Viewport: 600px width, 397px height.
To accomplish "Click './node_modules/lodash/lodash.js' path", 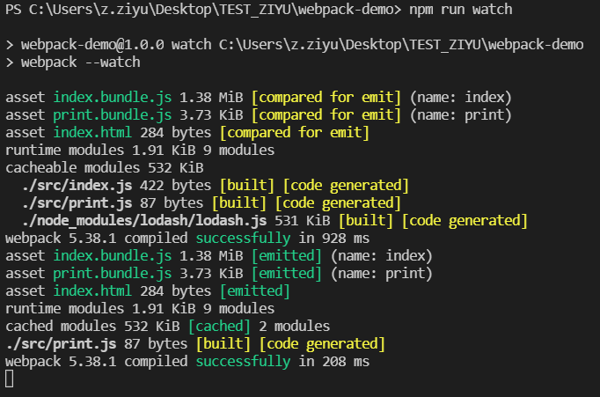I will coord(144,221).
